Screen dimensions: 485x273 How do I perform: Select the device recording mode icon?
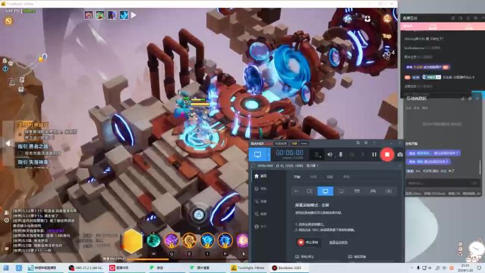click(357, 191)
